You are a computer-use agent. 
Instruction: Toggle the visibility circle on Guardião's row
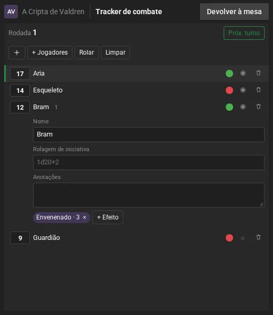coord(243,238)
